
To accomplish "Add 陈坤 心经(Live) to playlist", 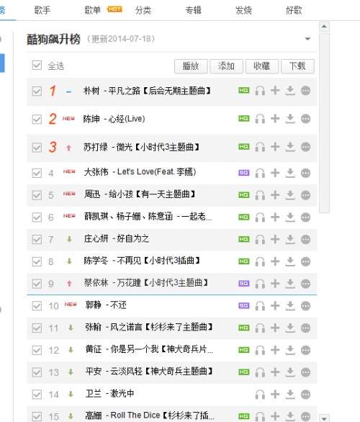I will pyautogui.click(x=275, y=118).
